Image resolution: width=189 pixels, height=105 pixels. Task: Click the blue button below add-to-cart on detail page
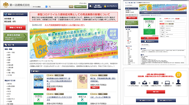(149, 41)
